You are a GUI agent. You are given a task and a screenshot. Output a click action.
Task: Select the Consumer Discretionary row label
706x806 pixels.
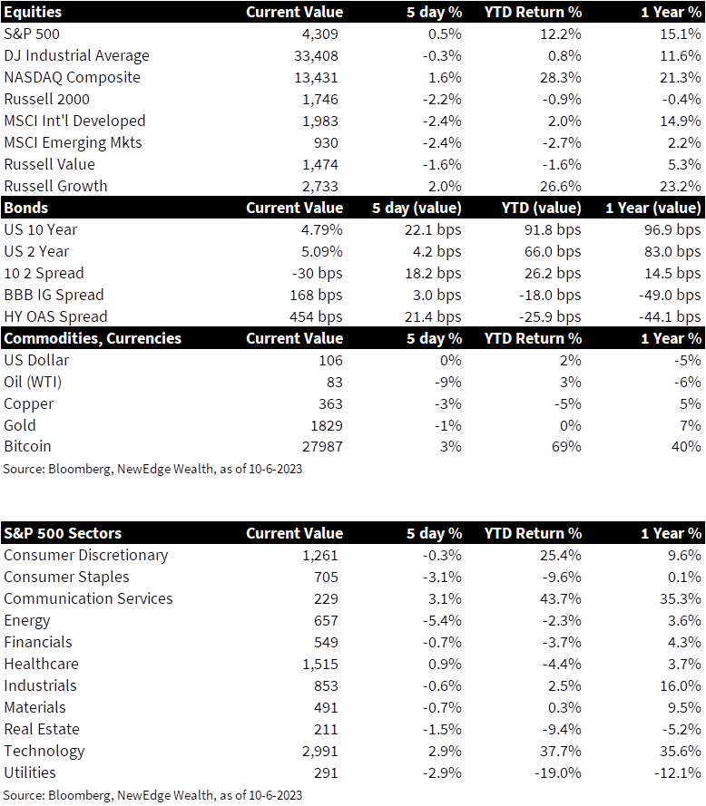click(86, 555)
